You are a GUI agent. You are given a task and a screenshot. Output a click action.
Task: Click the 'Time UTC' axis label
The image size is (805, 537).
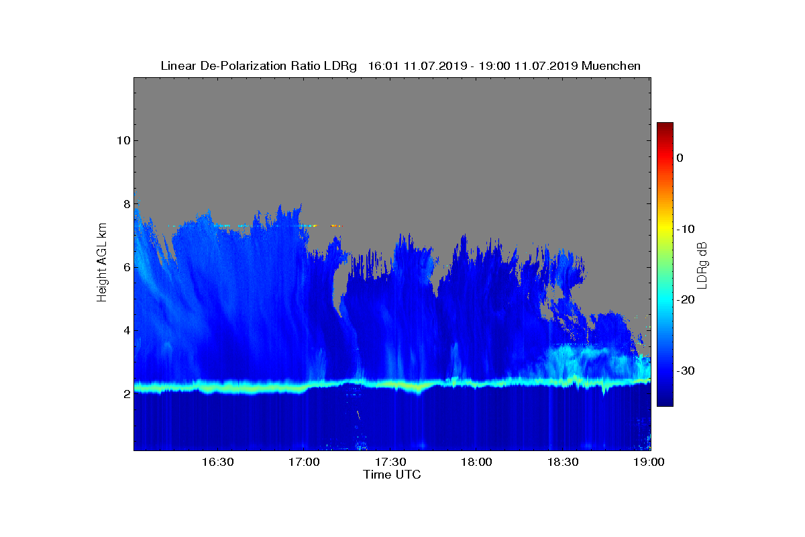tap(392, 475)
